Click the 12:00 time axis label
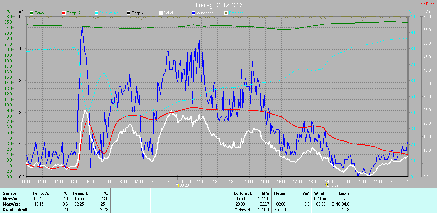 coord(217,182)
